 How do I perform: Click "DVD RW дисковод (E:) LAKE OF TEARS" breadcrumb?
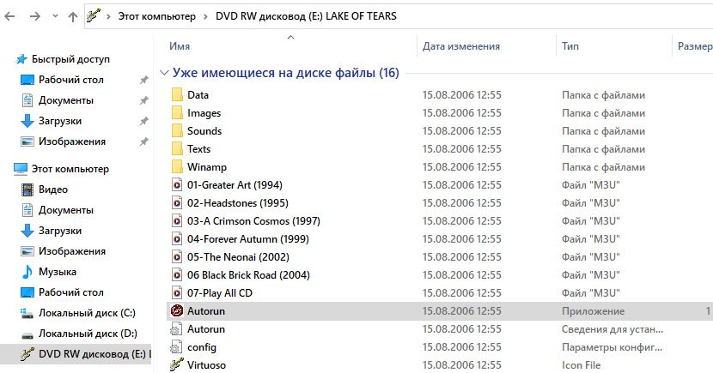click(306, 16)
